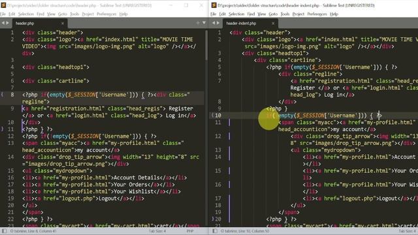The width and height of the screenshot is (418, 235).
Task: Open Goto menu in header-indent.php window
Action: (273, 14)
